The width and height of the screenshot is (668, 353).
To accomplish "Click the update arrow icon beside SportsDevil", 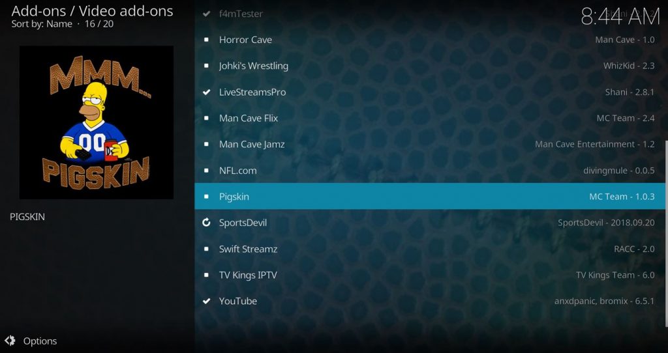I will click(207, 223).
